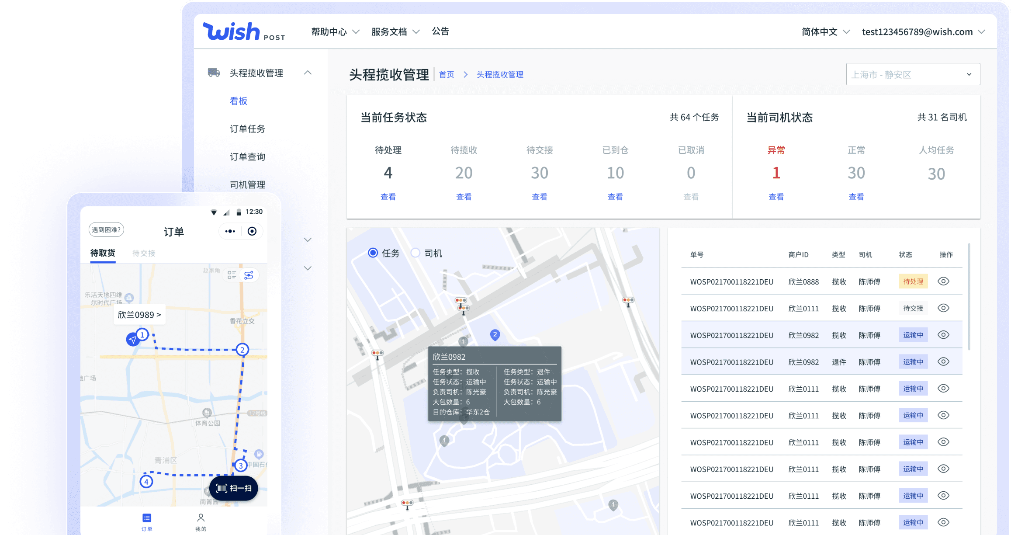
Task: Open the eye icon on the 欣兰0982 揽收 row
Action: point(943,335)
